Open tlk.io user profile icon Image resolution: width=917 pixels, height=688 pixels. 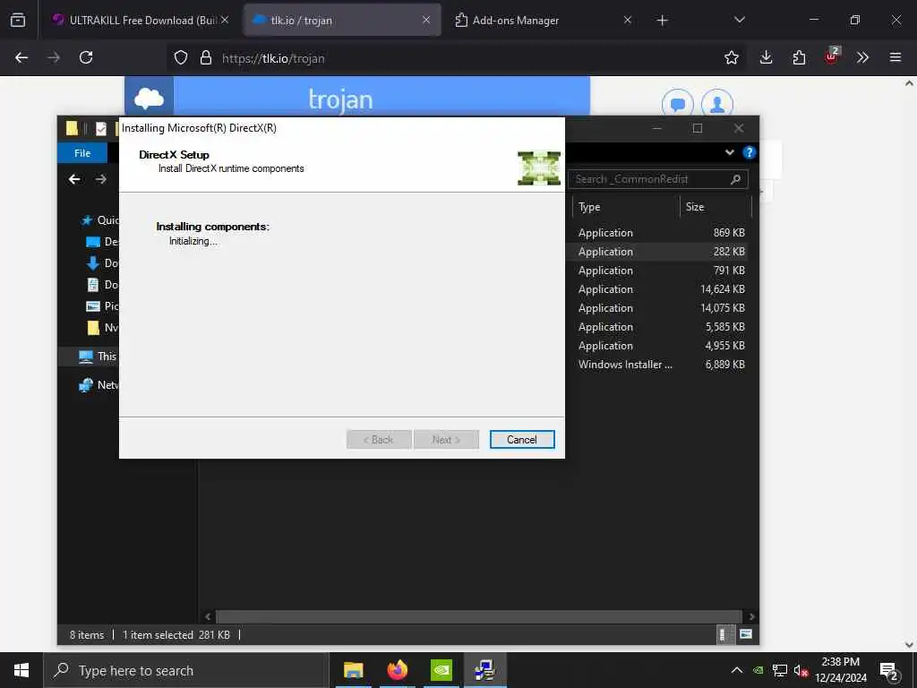point(717,104)
